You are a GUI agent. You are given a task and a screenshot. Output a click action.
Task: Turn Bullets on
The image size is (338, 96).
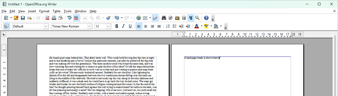(175, 26)
